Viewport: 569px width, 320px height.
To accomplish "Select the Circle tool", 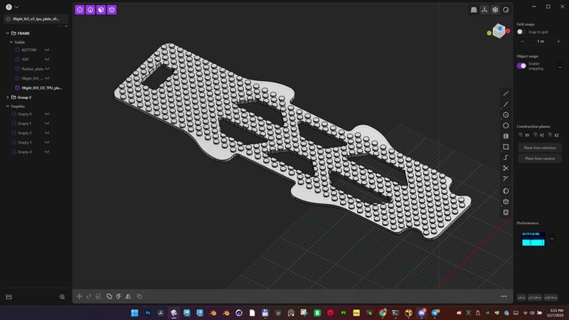I will [506, 114].
